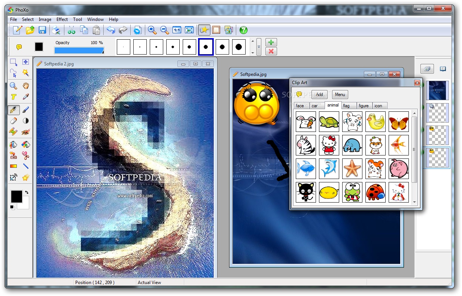This screenshot has height=296, width=462.
Task: Select the top dark blue background layer thumbnail
Action: click(437, 90)
